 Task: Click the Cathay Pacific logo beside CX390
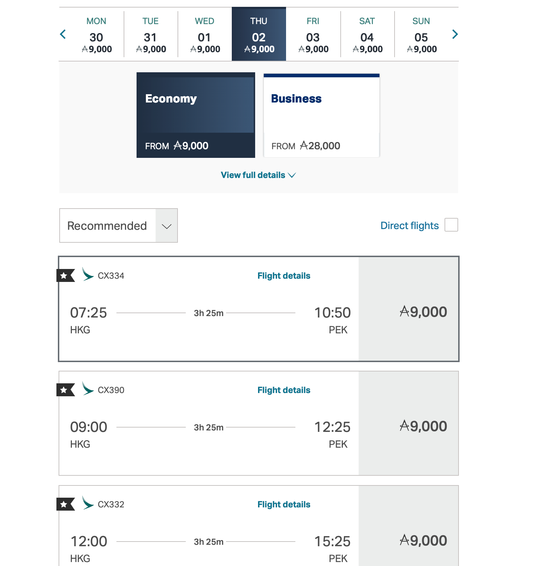point(88,390)
